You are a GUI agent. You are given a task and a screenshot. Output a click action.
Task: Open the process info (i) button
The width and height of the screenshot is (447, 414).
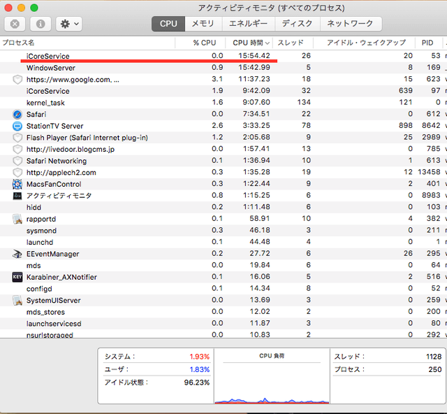coord(41,24)
